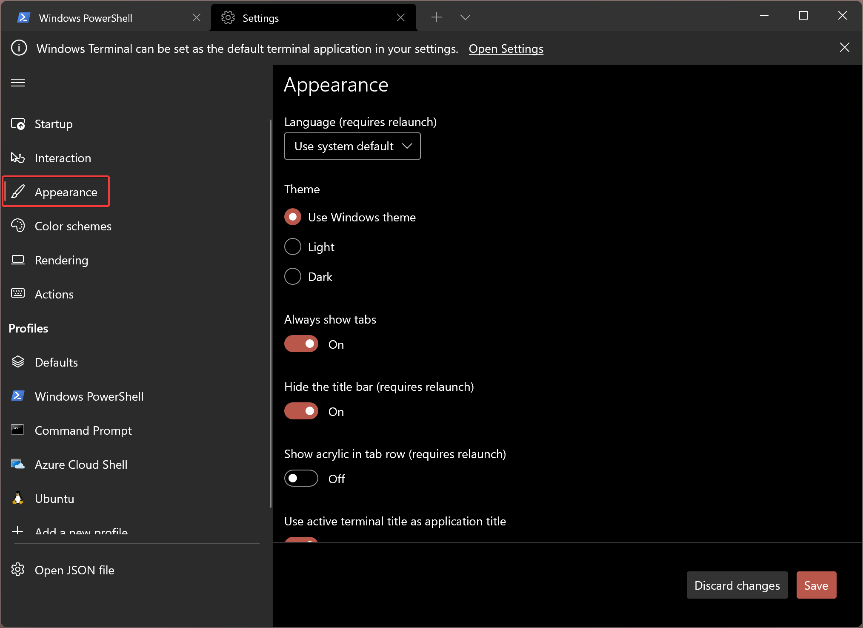Click the Color schemes palette icon
This screenshot has height=628, width=863.
coord(18,226)
